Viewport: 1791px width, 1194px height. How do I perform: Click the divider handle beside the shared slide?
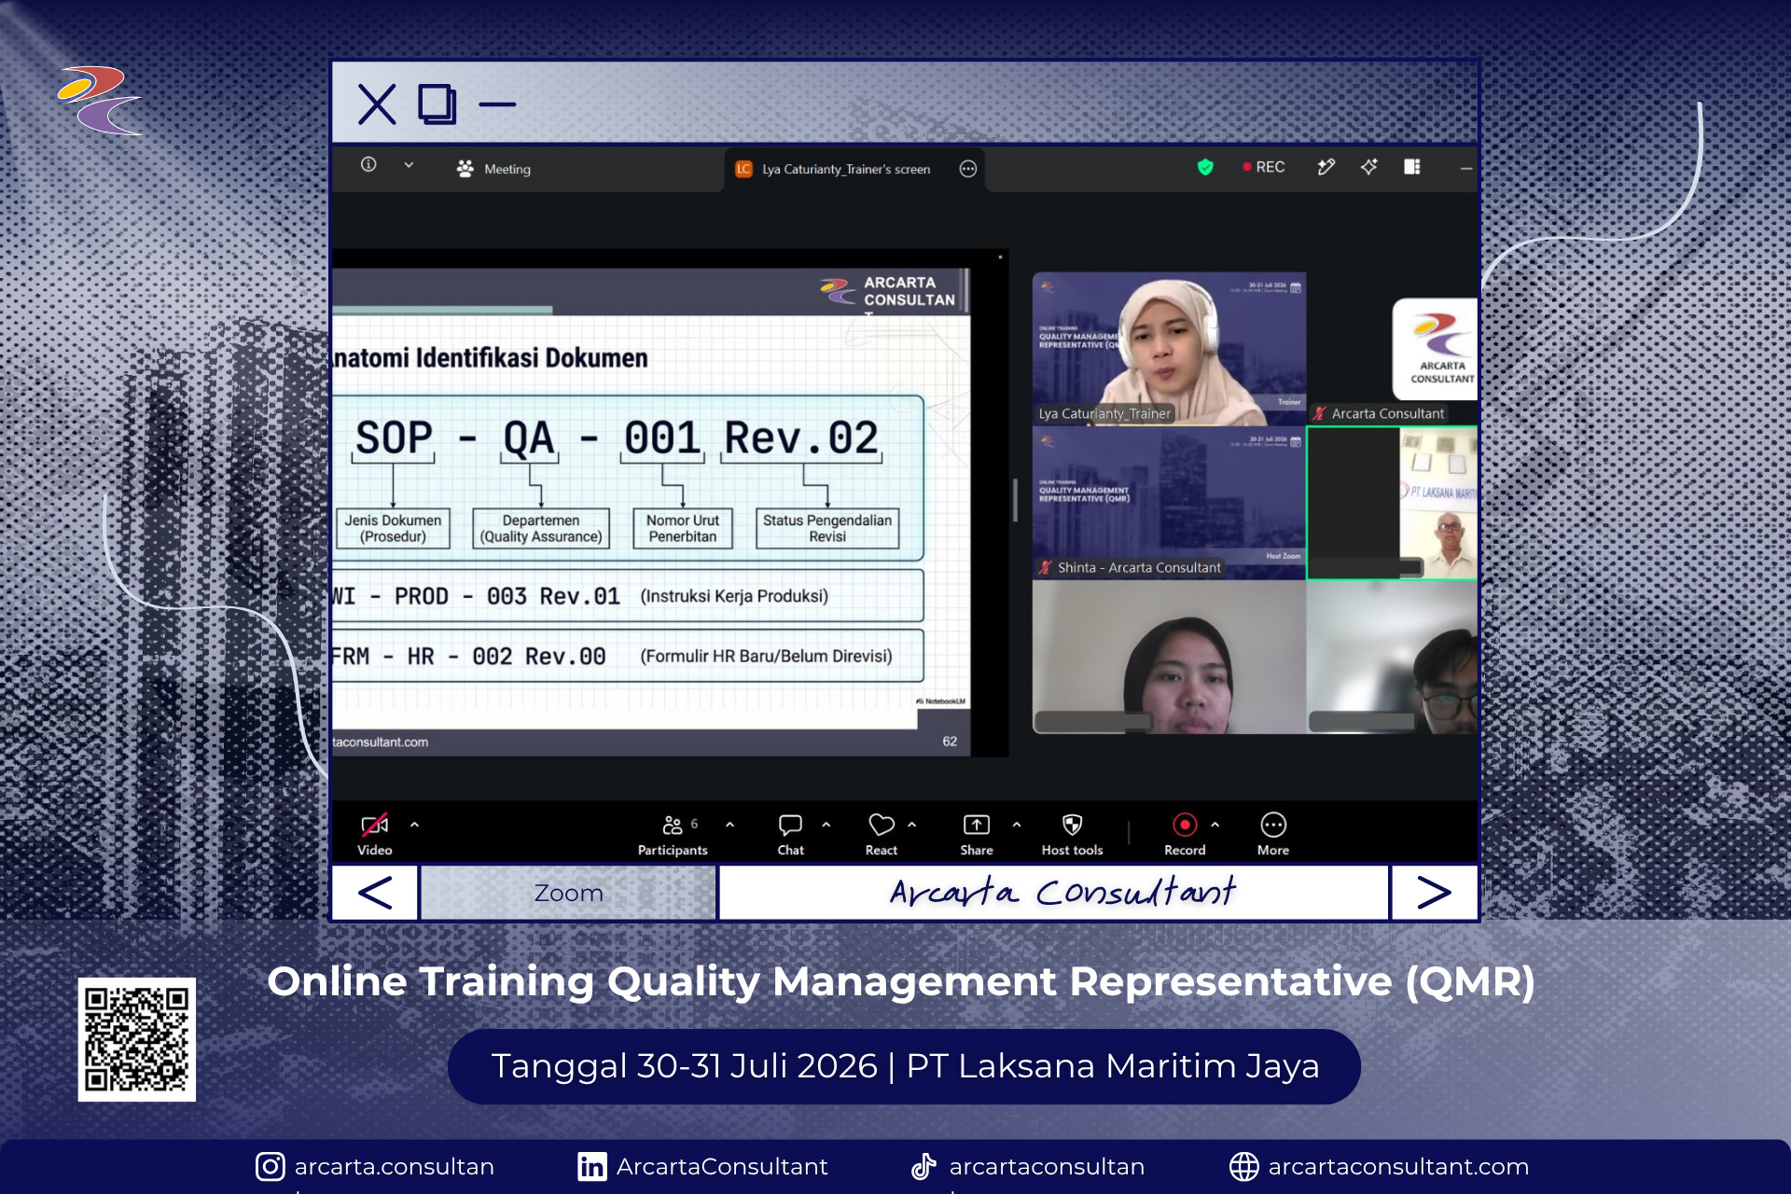1015,500
